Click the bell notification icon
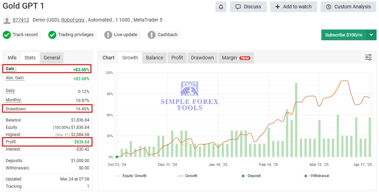Image resolution: width=379 pixels, height=193 pixels. coord(221,7)
